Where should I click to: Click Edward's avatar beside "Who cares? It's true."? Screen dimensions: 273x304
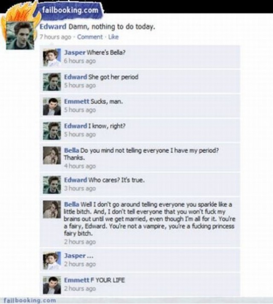[x=52, y=185]
